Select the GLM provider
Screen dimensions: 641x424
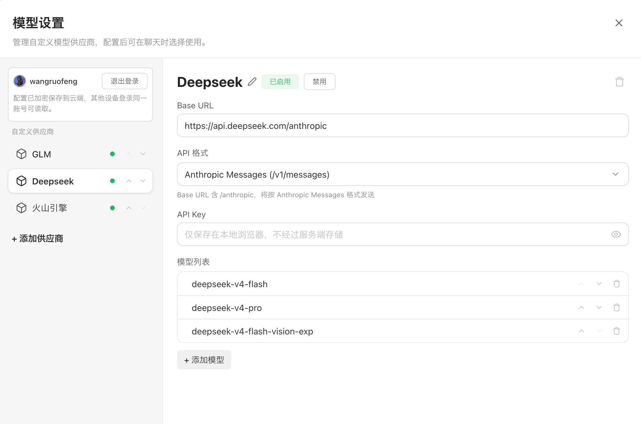[x=80, y=154]
